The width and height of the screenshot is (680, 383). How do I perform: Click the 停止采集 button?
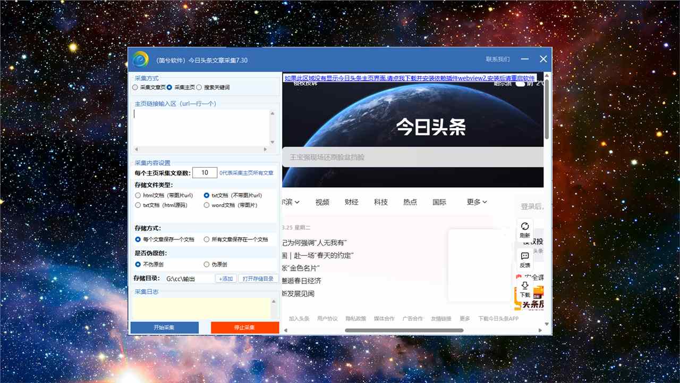(244, 328)
